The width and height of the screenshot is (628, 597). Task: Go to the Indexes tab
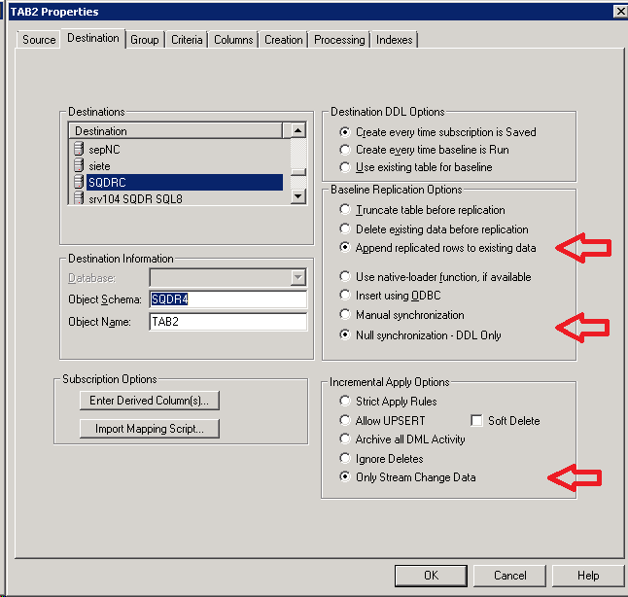point(394,40)
